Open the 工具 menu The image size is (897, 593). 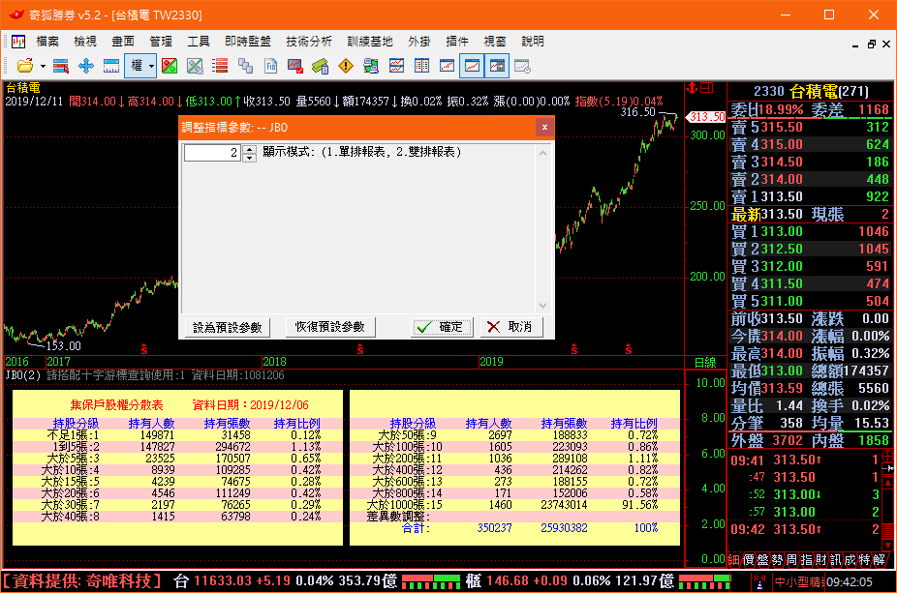199,42
